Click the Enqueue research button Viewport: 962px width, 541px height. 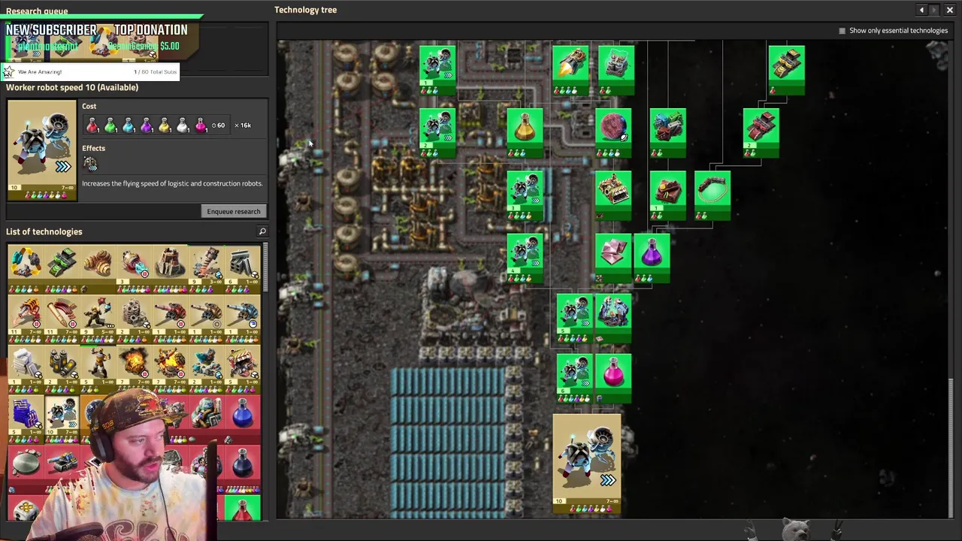(233, 211)
